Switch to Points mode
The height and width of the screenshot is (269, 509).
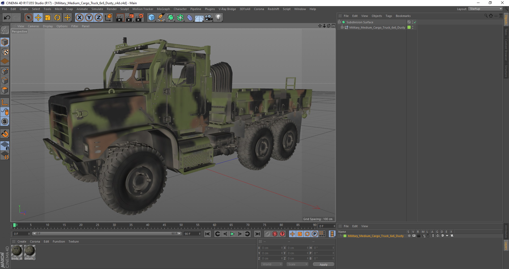5,71
